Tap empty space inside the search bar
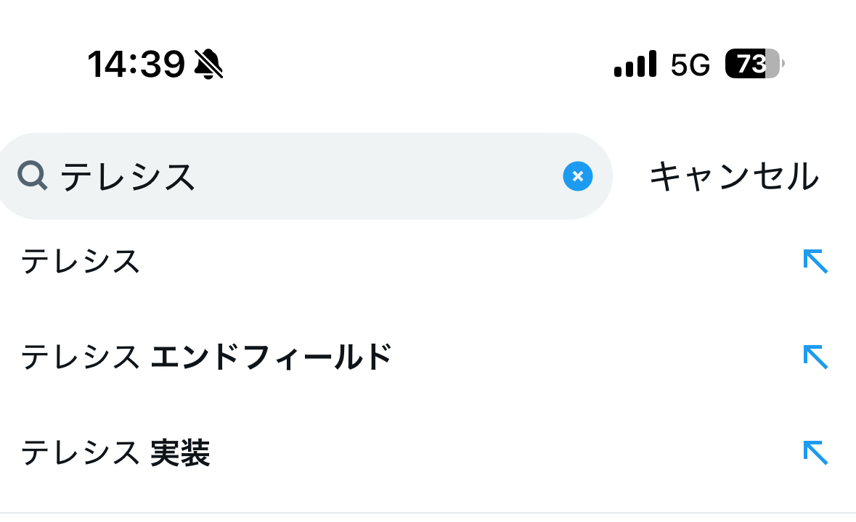The height and width of the screenshot is (522, 856). point(378,176)
